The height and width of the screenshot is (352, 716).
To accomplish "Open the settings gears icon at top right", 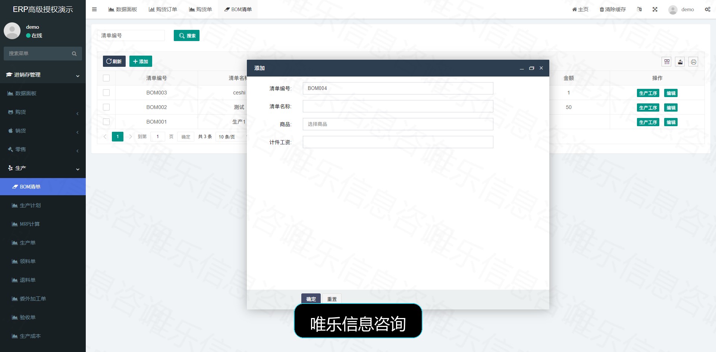I will [707, 9].
